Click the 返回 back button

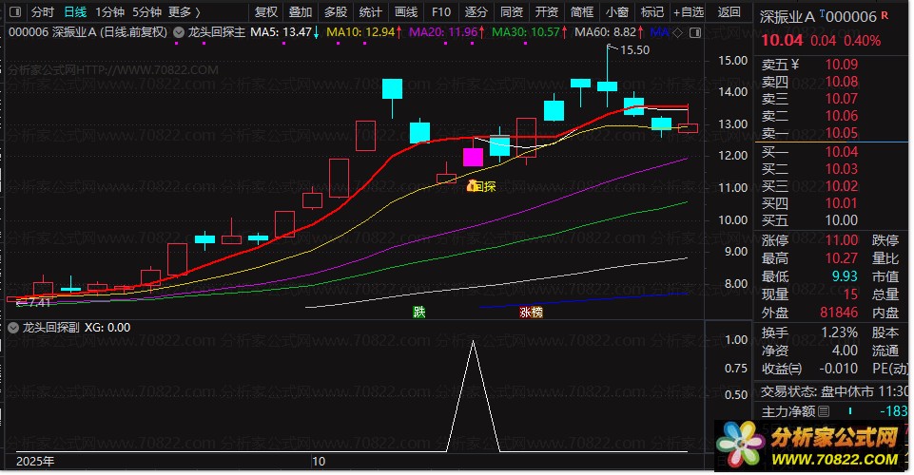729,11
